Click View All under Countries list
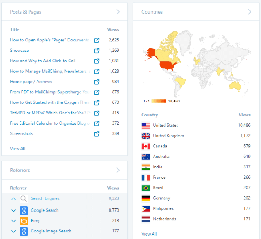Image resolution: width=261 pixels, height=239 pixels. pyautogui.click(x=149, y=234)
